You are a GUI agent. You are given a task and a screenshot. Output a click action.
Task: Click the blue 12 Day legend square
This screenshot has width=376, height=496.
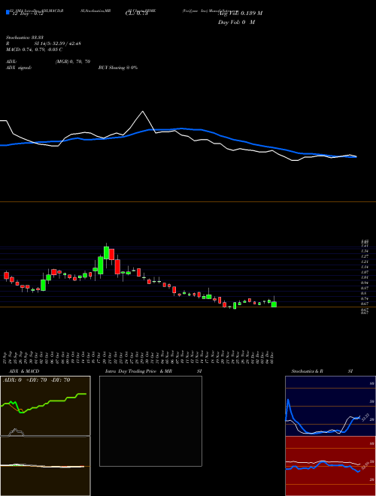pyautogui.click(x=8, y=12)
